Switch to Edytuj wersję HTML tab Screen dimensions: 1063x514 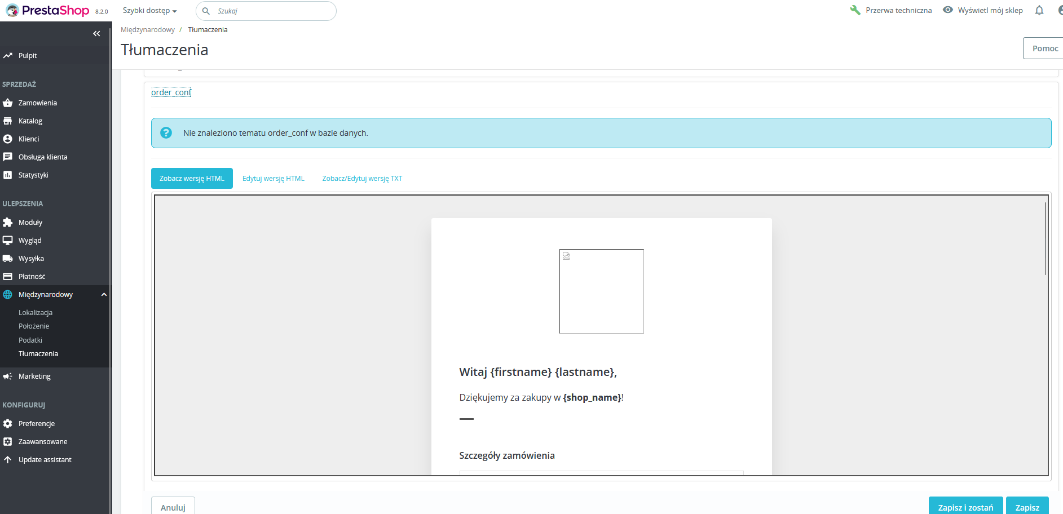pyautogui.click(x=274, y=179)
